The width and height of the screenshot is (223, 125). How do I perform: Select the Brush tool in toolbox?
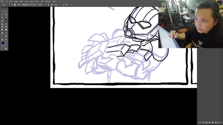pyautogui.click(x=6, y=21)
